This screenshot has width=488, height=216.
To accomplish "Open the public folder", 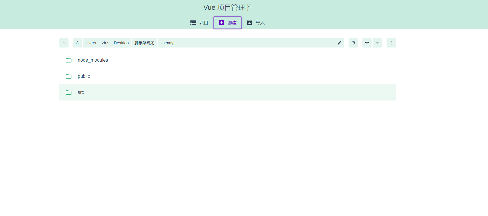I will click(x=228, y=76).
